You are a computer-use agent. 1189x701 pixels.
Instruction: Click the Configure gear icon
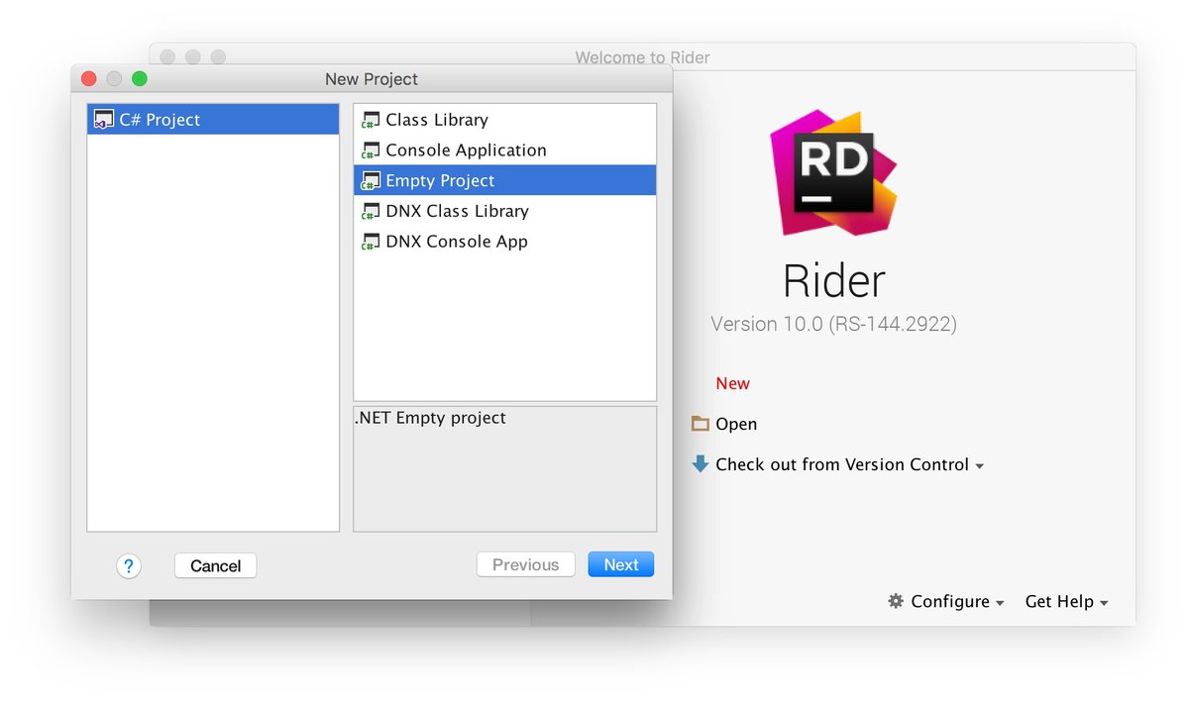(896, 601)
